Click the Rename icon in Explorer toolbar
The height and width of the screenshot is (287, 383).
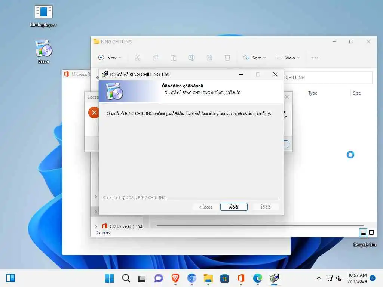tap(191, 58)
